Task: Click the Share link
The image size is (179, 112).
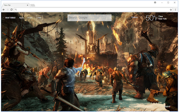Action: (x=30, y=18)
